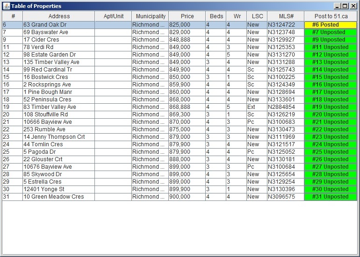360x257 pixels.
Task: Sort table by Price column header
Action: pyautogui.click(x=187, y=16)
